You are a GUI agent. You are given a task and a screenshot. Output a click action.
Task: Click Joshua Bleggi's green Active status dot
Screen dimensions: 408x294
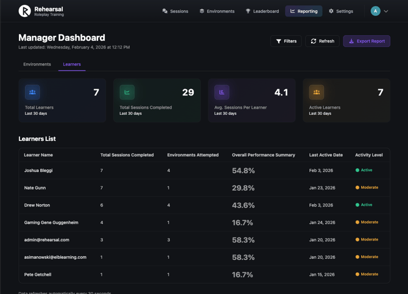pos(357,170)
